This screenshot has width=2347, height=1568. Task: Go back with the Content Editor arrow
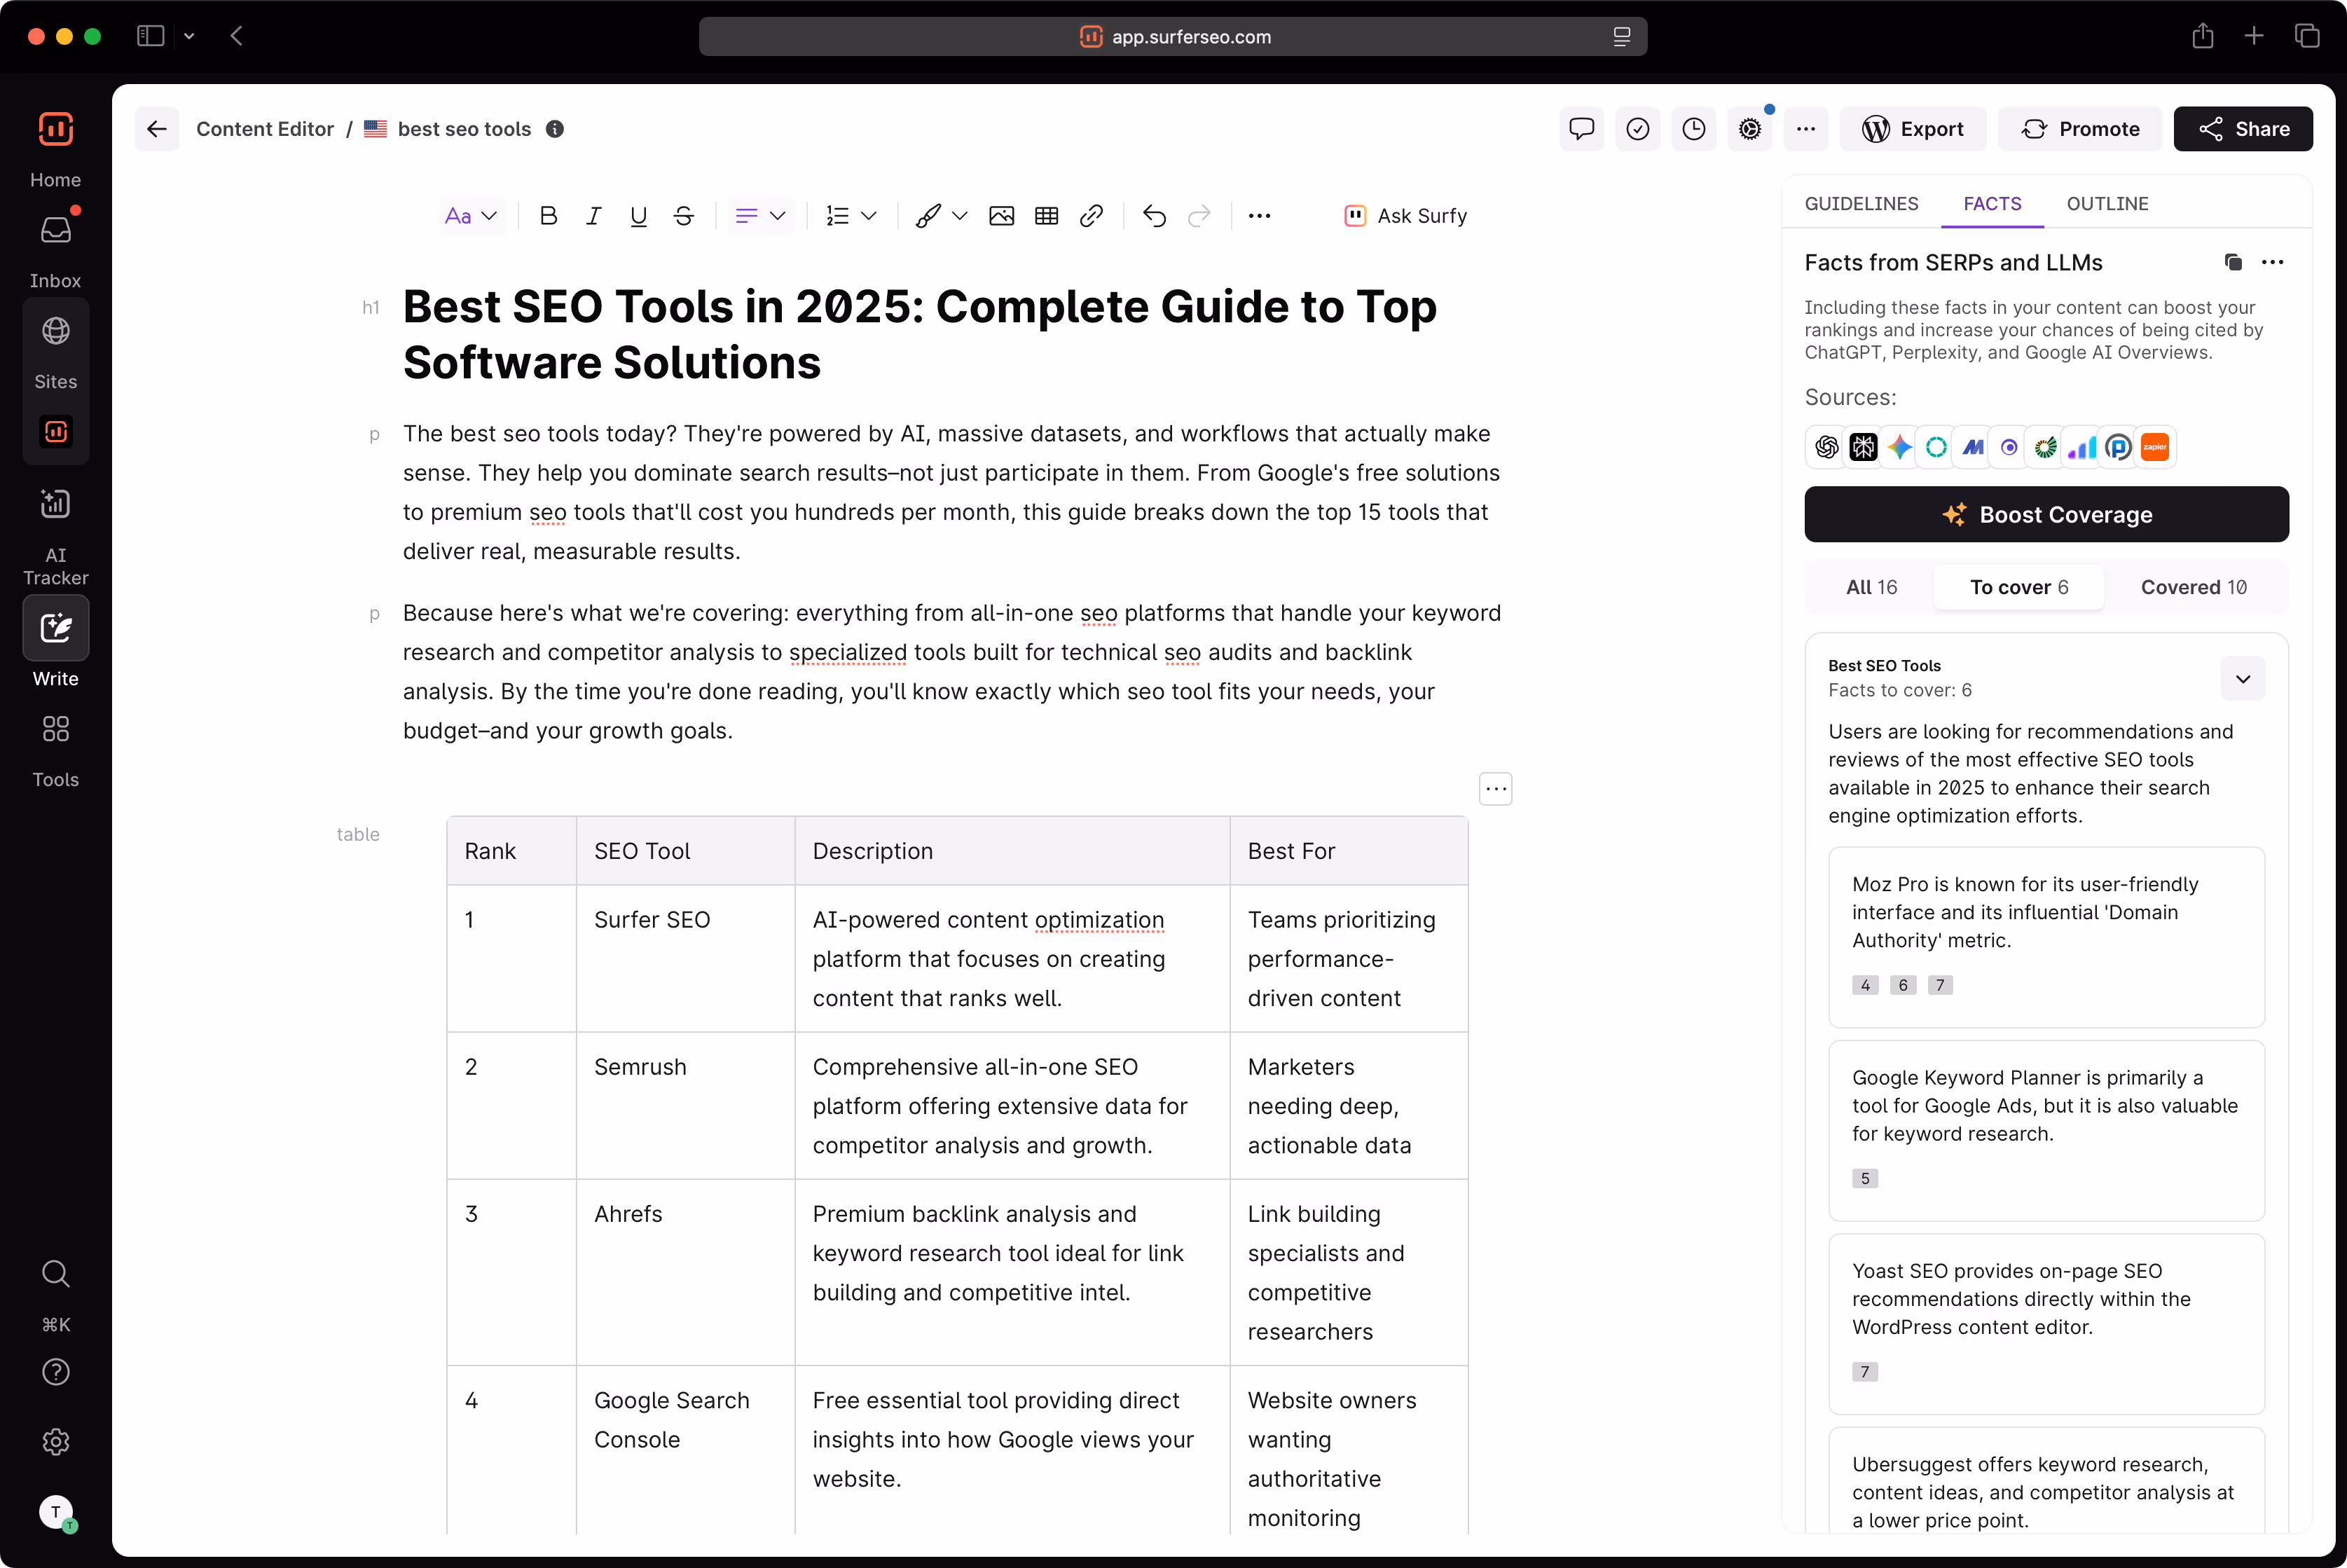pyautogui.click(x=157, y=129)
